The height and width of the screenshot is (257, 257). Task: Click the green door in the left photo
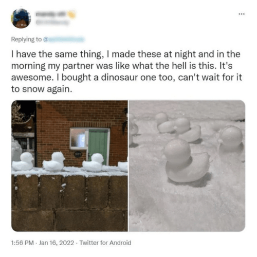click(x=98, y=146)
